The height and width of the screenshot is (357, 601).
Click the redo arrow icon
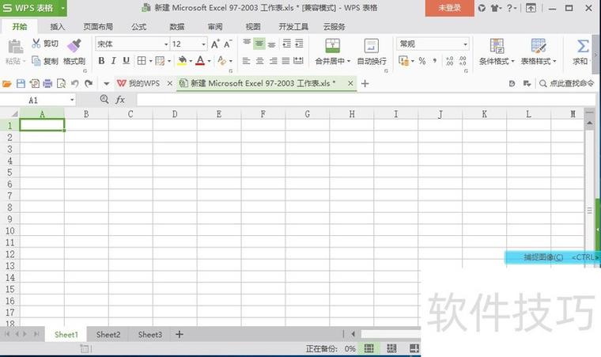coord(89,83)
